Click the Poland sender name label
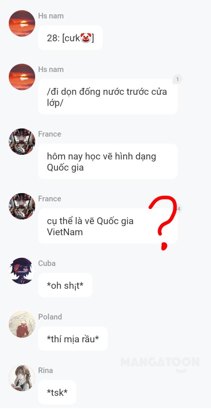This screenshot has height=409, width=211. pyautogui.click(x=50, y=317)
